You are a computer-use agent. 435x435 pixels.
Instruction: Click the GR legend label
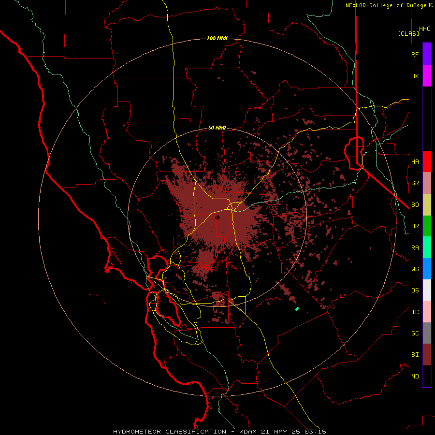[415, 183]
